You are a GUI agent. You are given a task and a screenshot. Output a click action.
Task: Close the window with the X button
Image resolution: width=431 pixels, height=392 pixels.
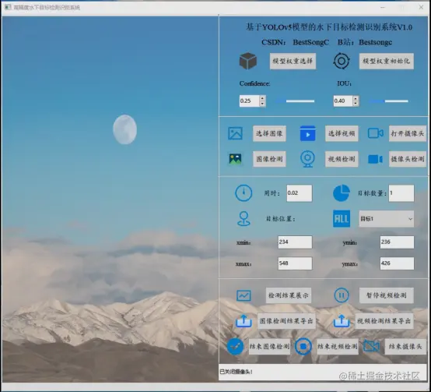click(421, 8)
